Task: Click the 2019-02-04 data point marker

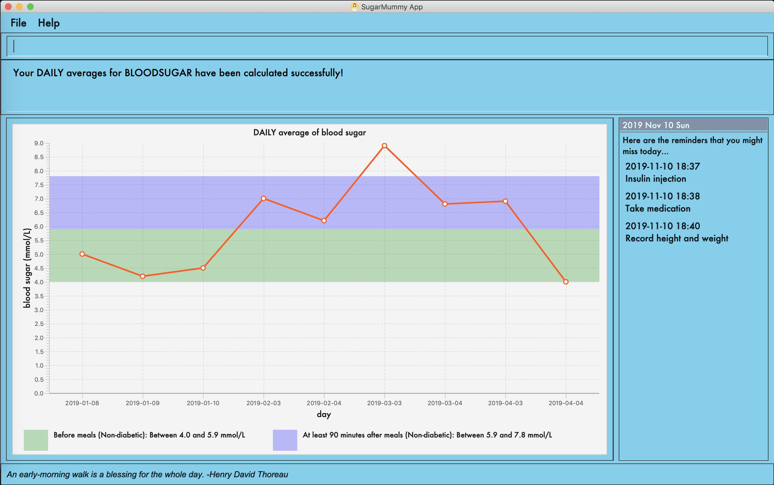Action: click(324, 221)
